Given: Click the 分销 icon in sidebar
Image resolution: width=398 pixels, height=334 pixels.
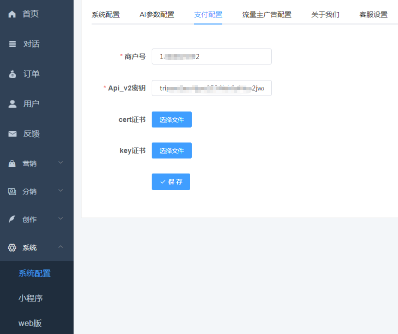Looking at the screenshot, I should [x=12, y=191].
